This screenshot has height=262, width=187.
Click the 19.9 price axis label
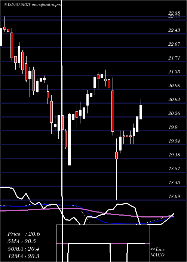[x=173, y=127]
